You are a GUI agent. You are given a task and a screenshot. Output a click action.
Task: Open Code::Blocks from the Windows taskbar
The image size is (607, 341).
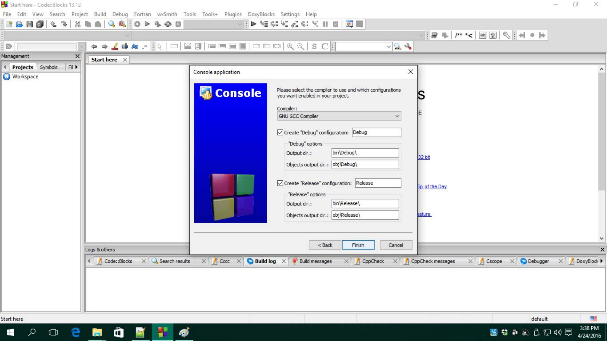point(162,332)
